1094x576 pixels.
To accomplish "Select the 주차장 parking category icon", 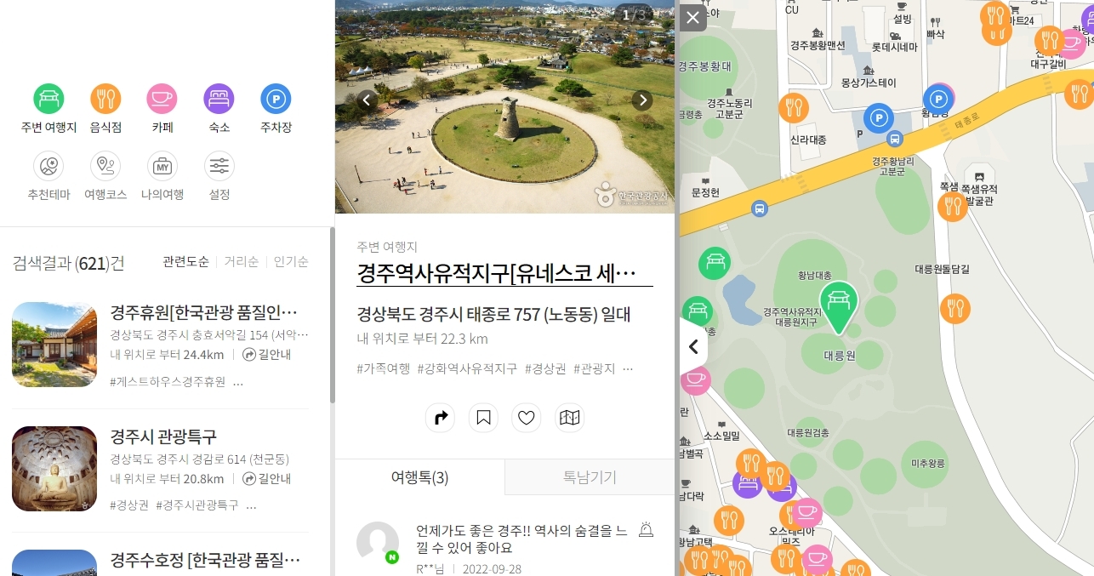I will point(275,99).
